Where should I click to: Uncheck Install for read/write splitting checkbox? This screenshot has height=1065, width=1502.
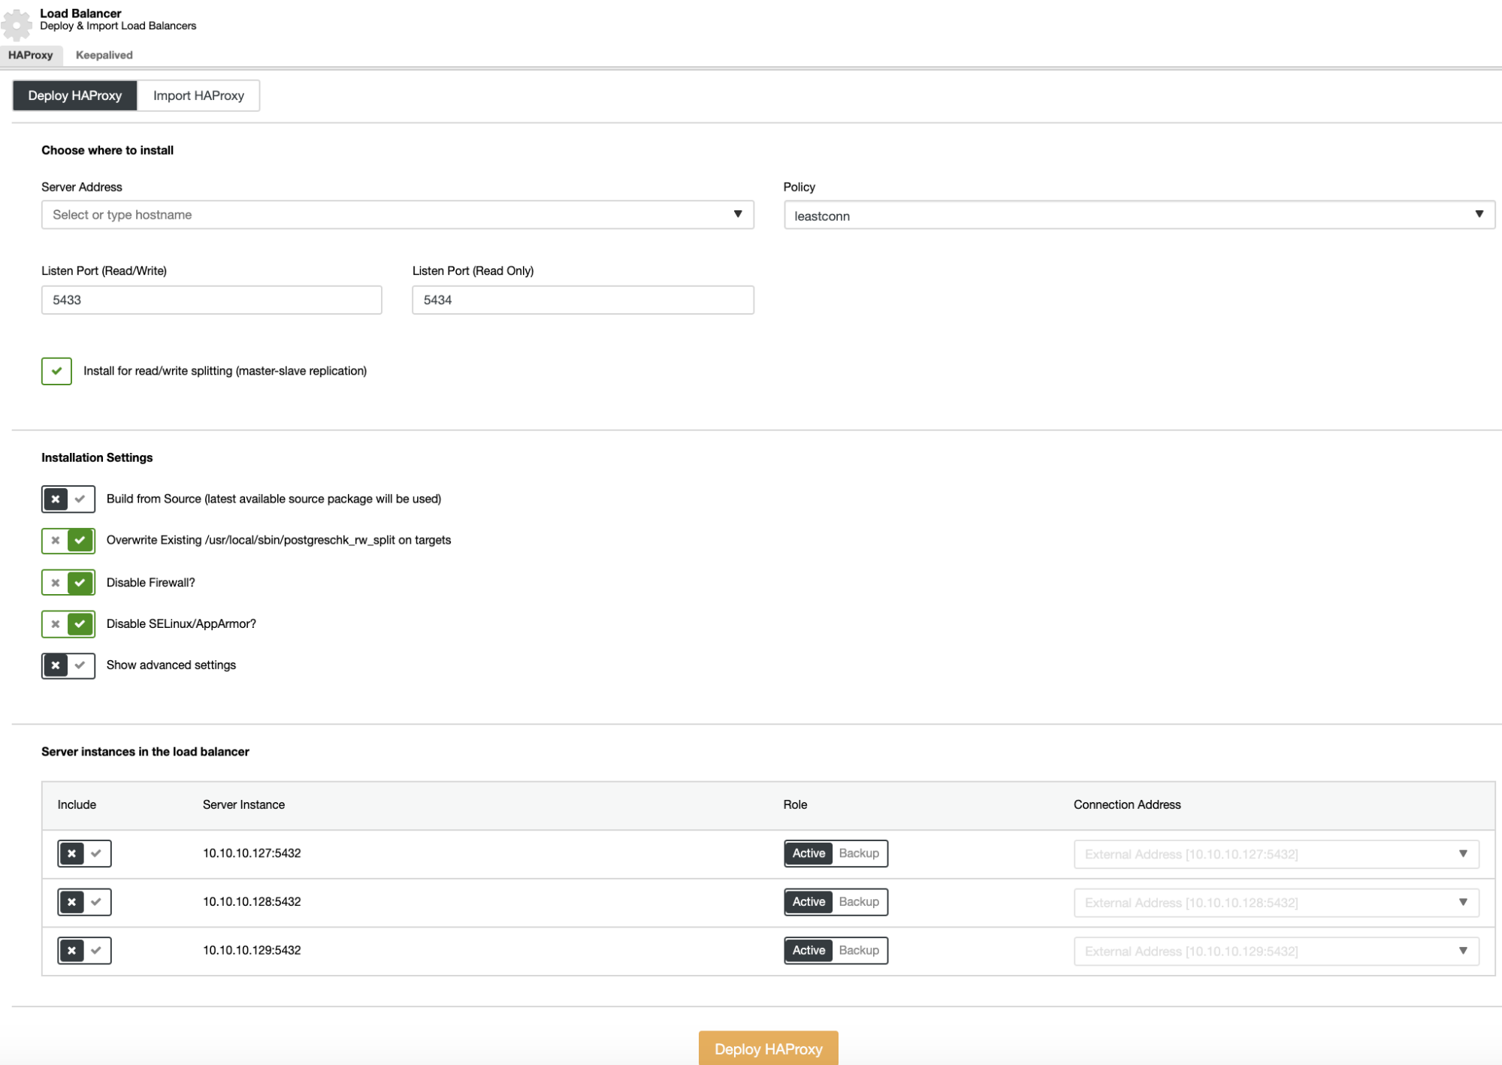pos(56,371)
